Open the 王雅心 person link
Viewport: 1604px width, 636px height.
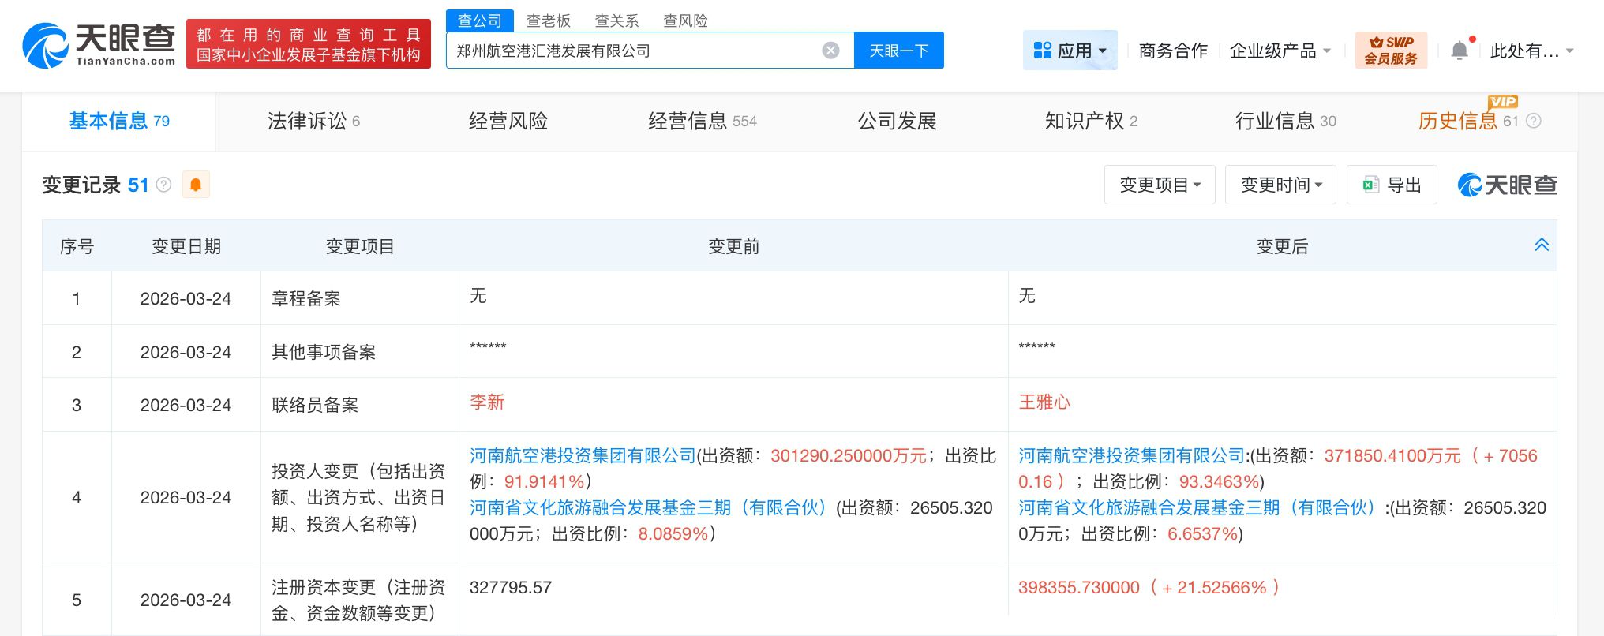coord(1044,402)
